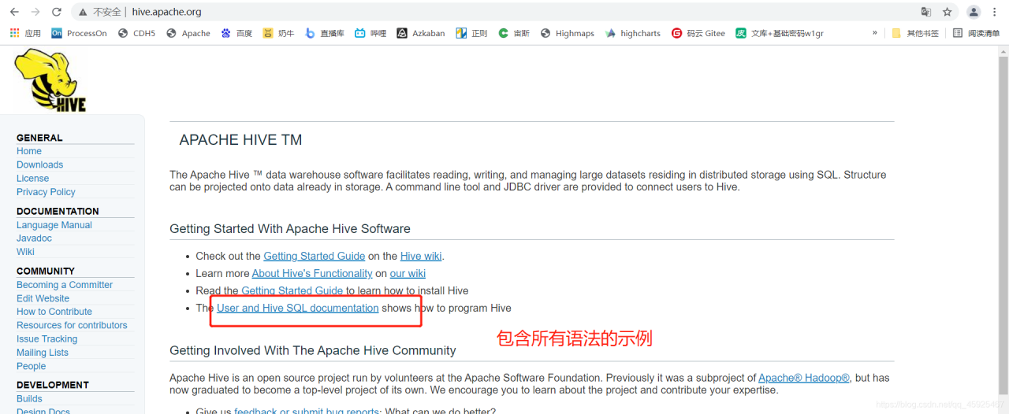
Task: Open the translate page icon in the address bar
Action: (x=926, y=12)
